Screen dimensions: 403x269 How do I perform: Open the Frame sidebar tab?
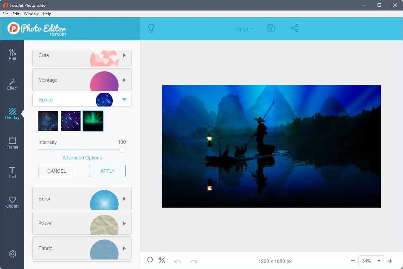click(12, 143)
